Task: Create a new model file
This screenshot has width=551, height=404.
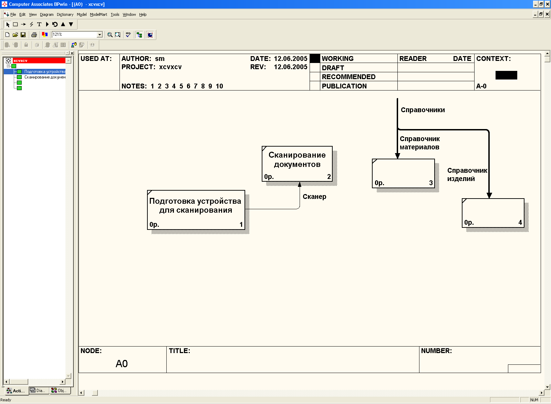Action: pos(8,35)
